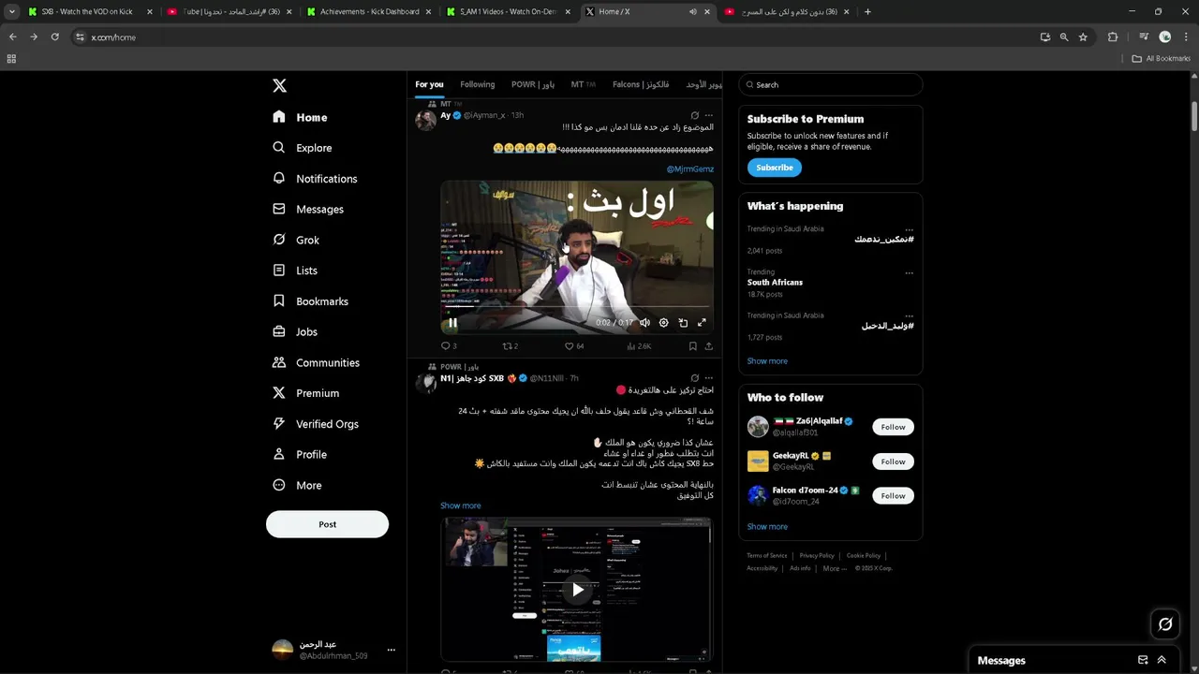Expand footer More options
The image size is (1199, 674).
835,568
